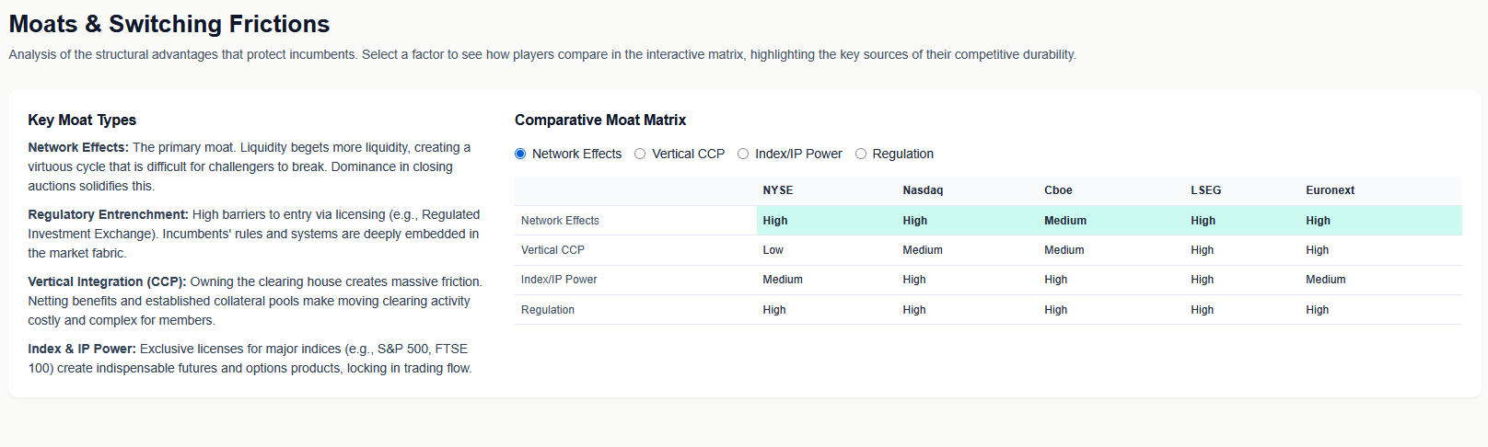This screenshot has width=1488, height=447.
Task: Select the Vertical CCP row label
Action: pos(552,250)
